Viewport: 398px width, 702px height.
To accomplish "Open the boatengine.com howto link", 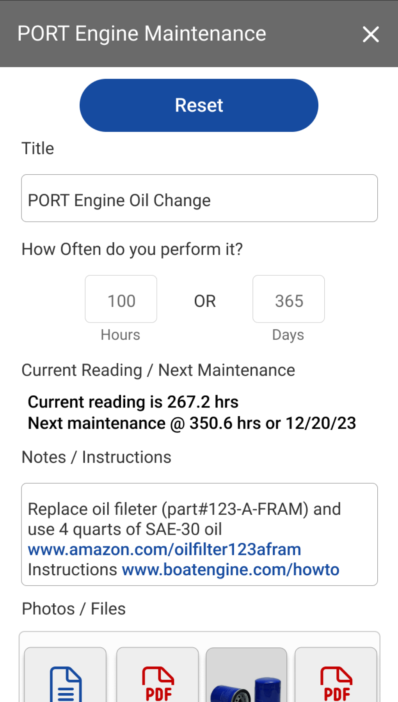I will tap(231, 570).
